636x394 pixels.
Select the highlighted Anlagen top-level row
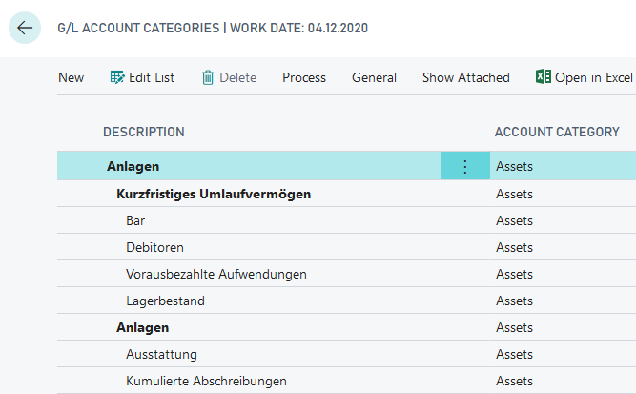click(x=133, y=167)
